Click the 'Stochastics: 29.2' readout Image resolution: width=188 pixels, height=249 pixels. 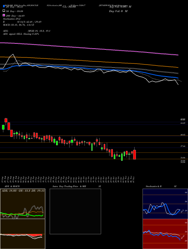(x=11, y=19)
